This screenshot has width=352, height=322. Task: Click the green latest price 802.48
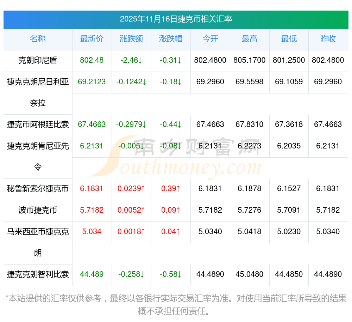tap(92, 60)
